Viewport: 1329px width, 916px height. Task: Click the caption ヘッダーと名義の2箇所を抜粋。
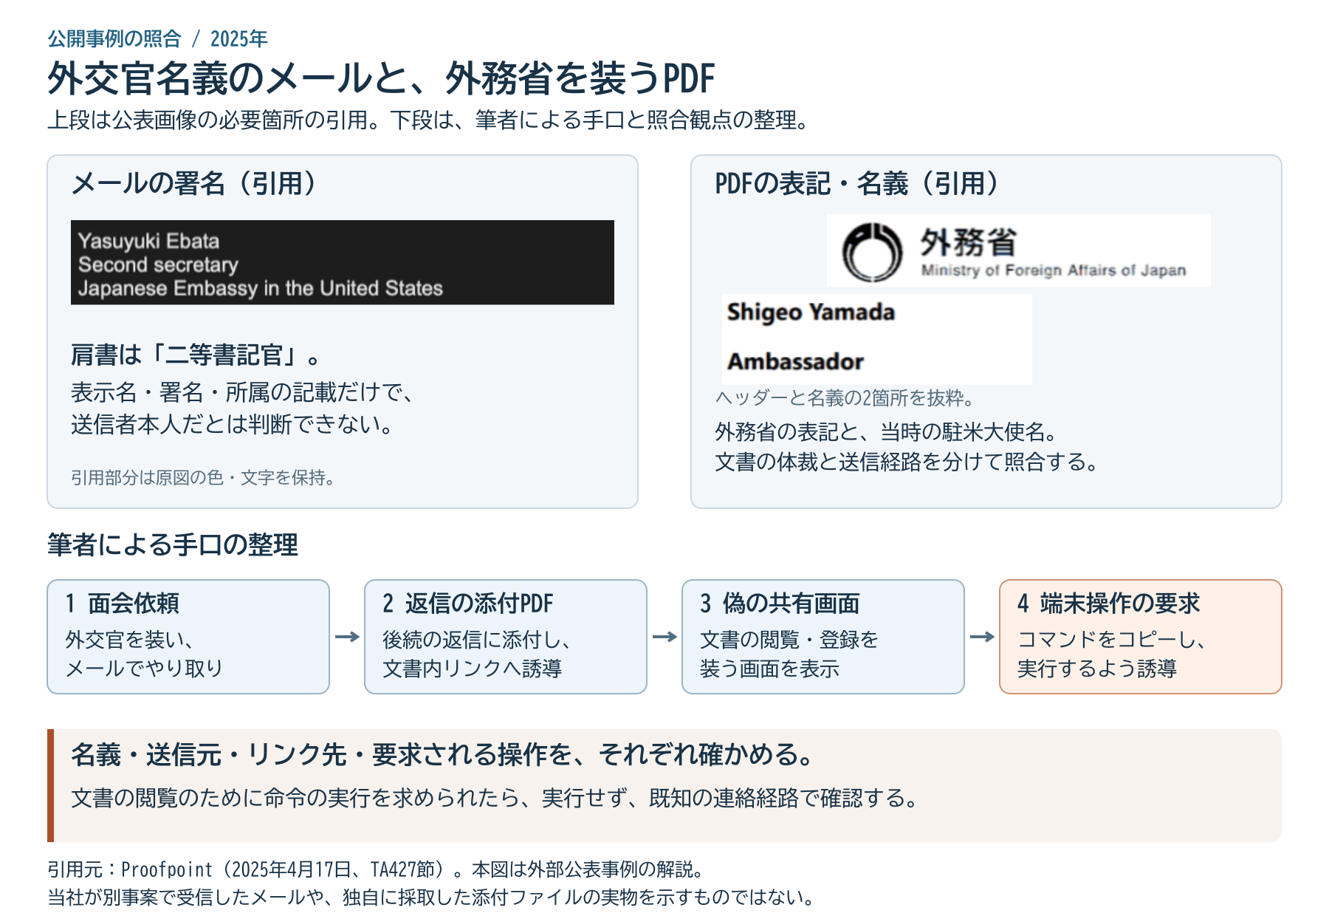[845, 398]
